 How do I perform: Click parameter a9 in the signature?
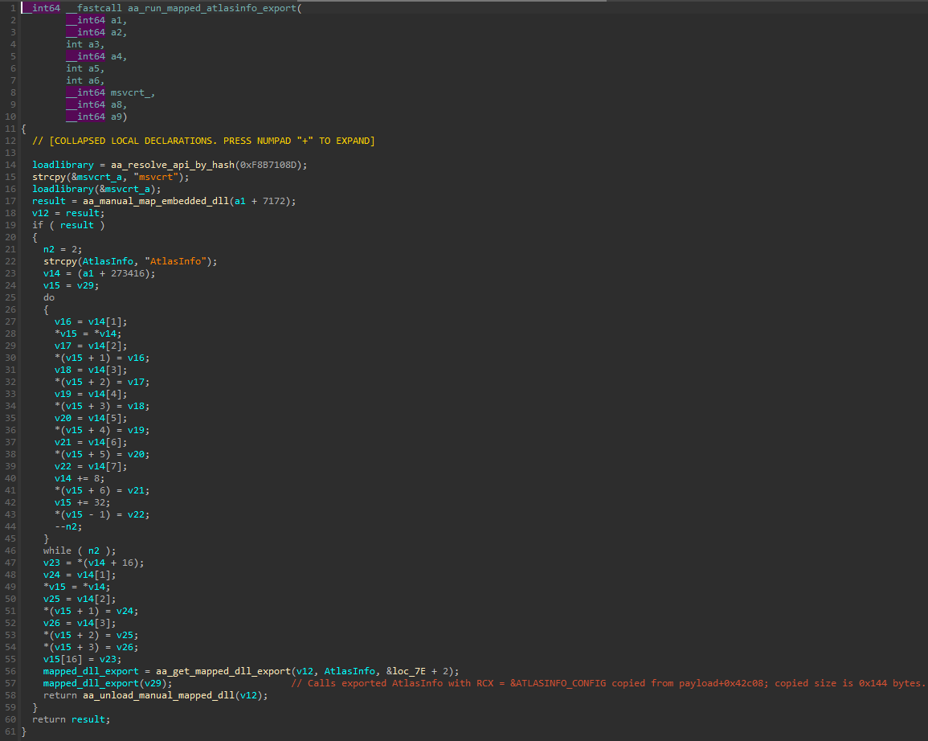coord(117,117)
